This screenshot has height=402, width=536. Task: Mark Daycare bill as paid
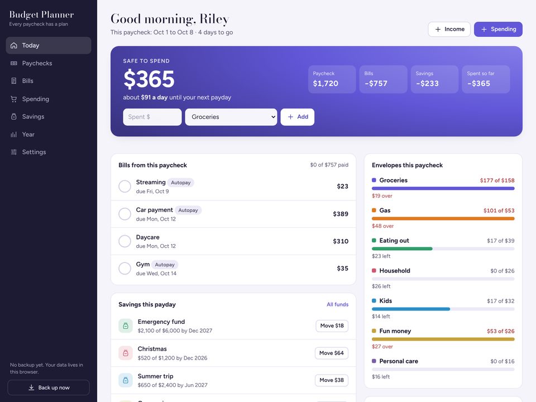pos(125,241)
